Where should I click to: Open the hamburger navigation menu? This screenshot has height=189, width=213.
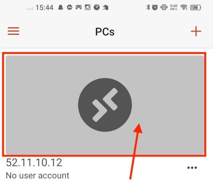click(13, 31)
